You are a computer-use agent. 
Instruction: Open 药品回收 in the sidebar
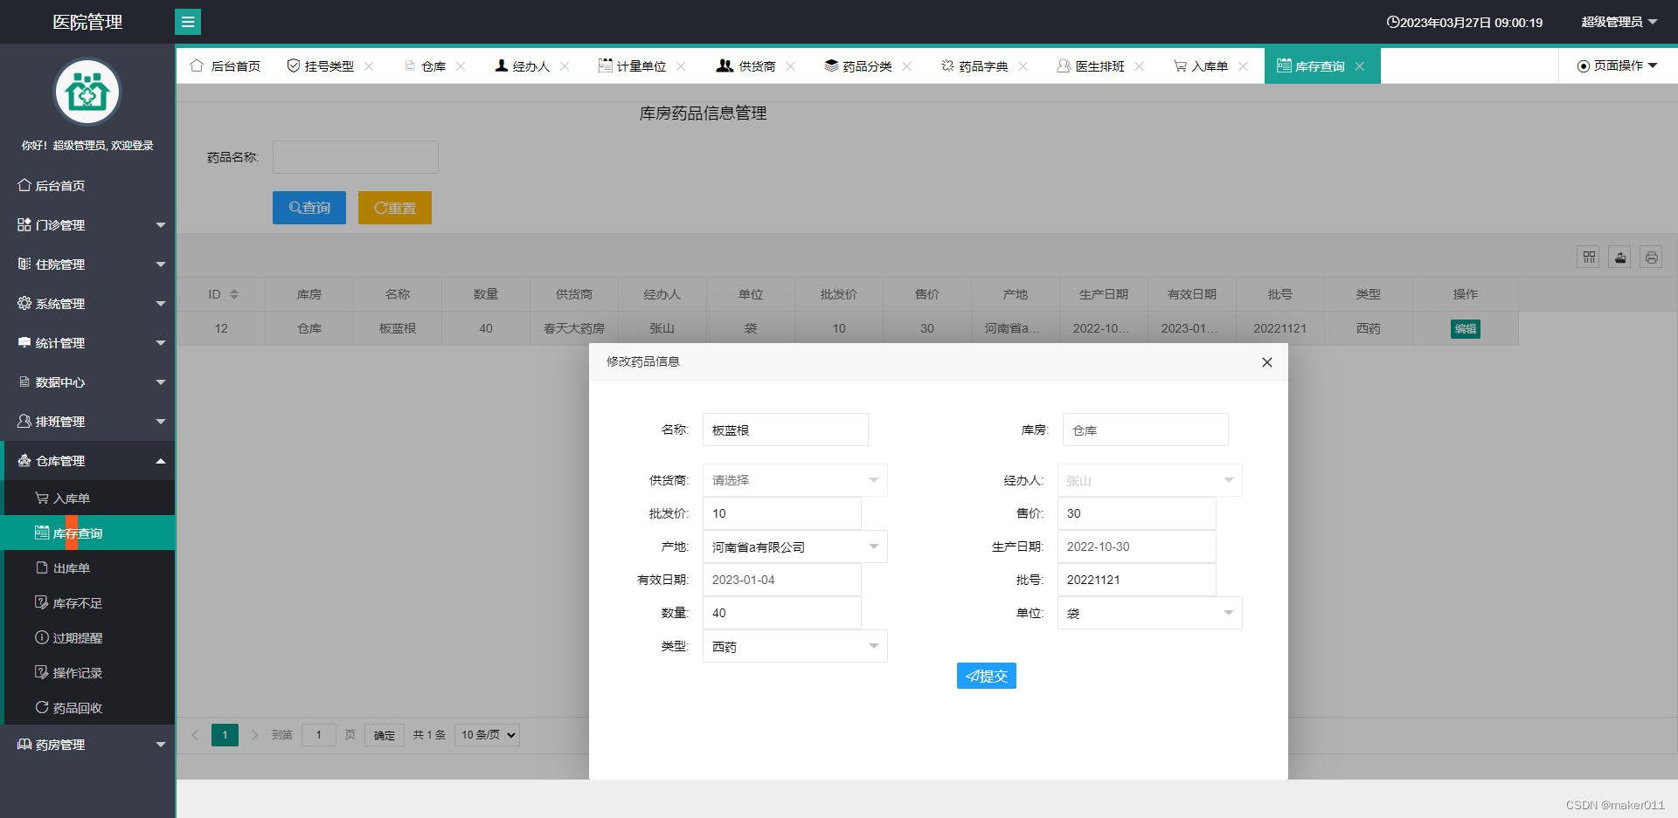click(x=89, y=708)
